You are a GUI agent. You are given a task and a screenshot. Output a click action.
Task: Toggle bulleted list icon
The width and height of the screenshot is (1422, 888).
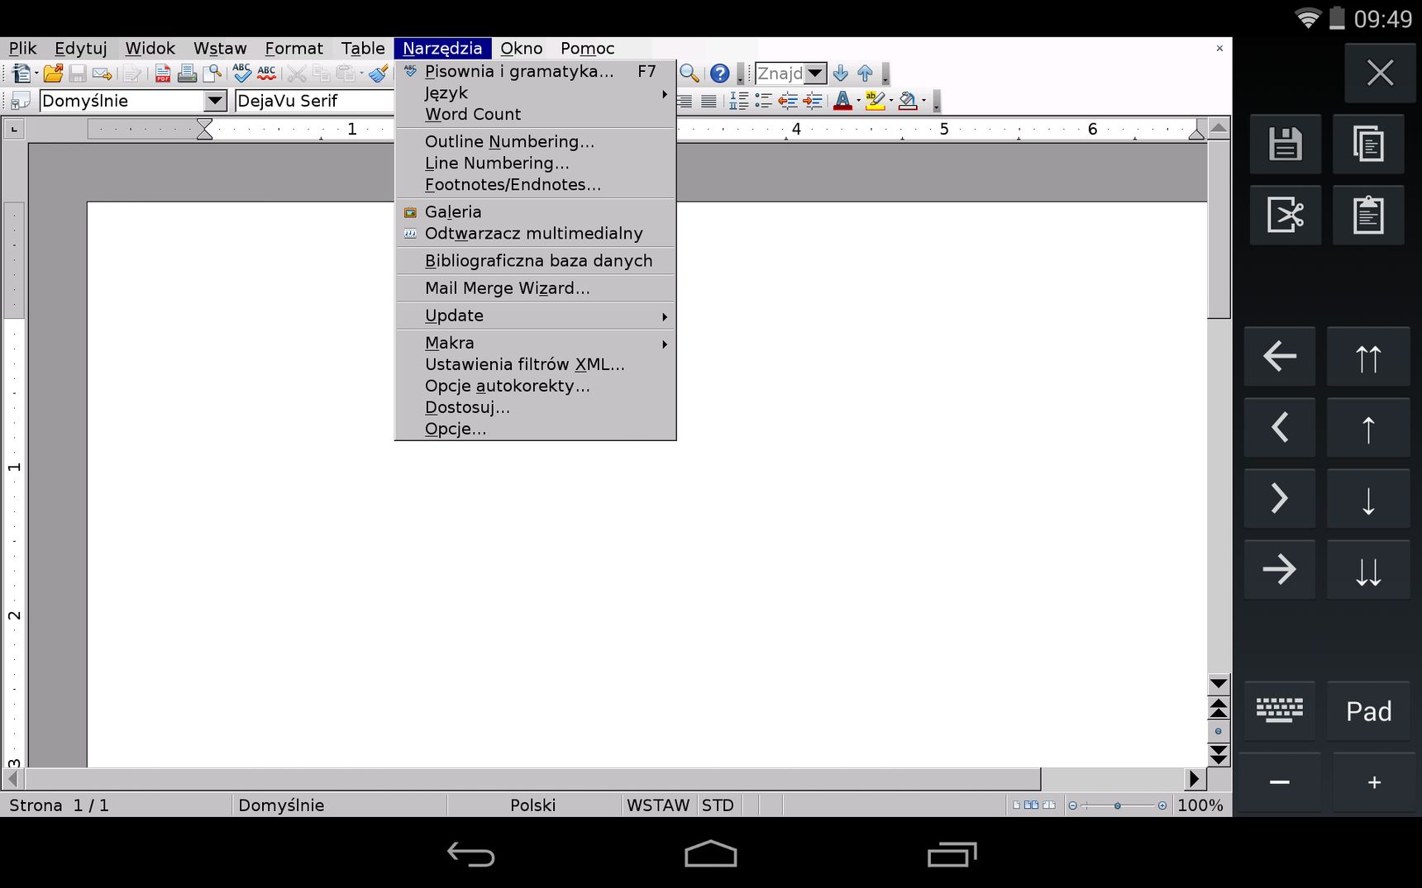764,101
